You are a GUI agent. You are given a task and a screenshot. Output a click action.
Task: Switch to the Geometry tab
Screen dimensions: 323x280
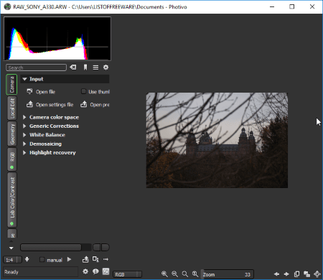pos(12,134)
